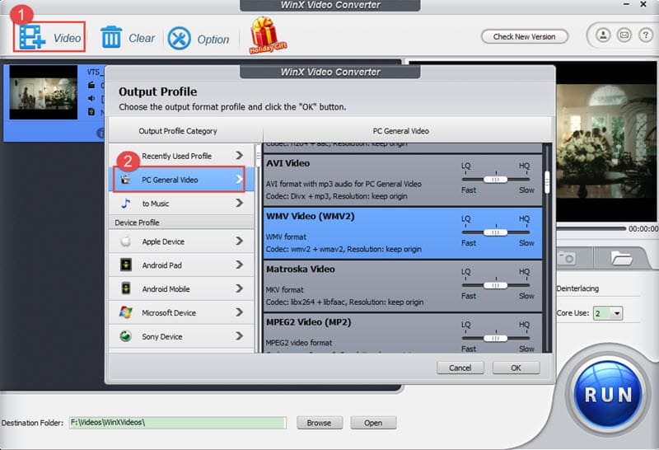Expand the Recently Used Profile arrow
The image size is (659, 450).
tap(240, 156)
